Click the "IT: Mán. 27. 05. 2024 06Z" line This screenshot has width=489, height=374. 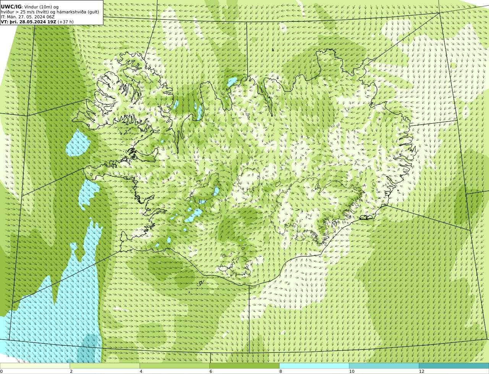pyautogui.click(x=28, y=17)
